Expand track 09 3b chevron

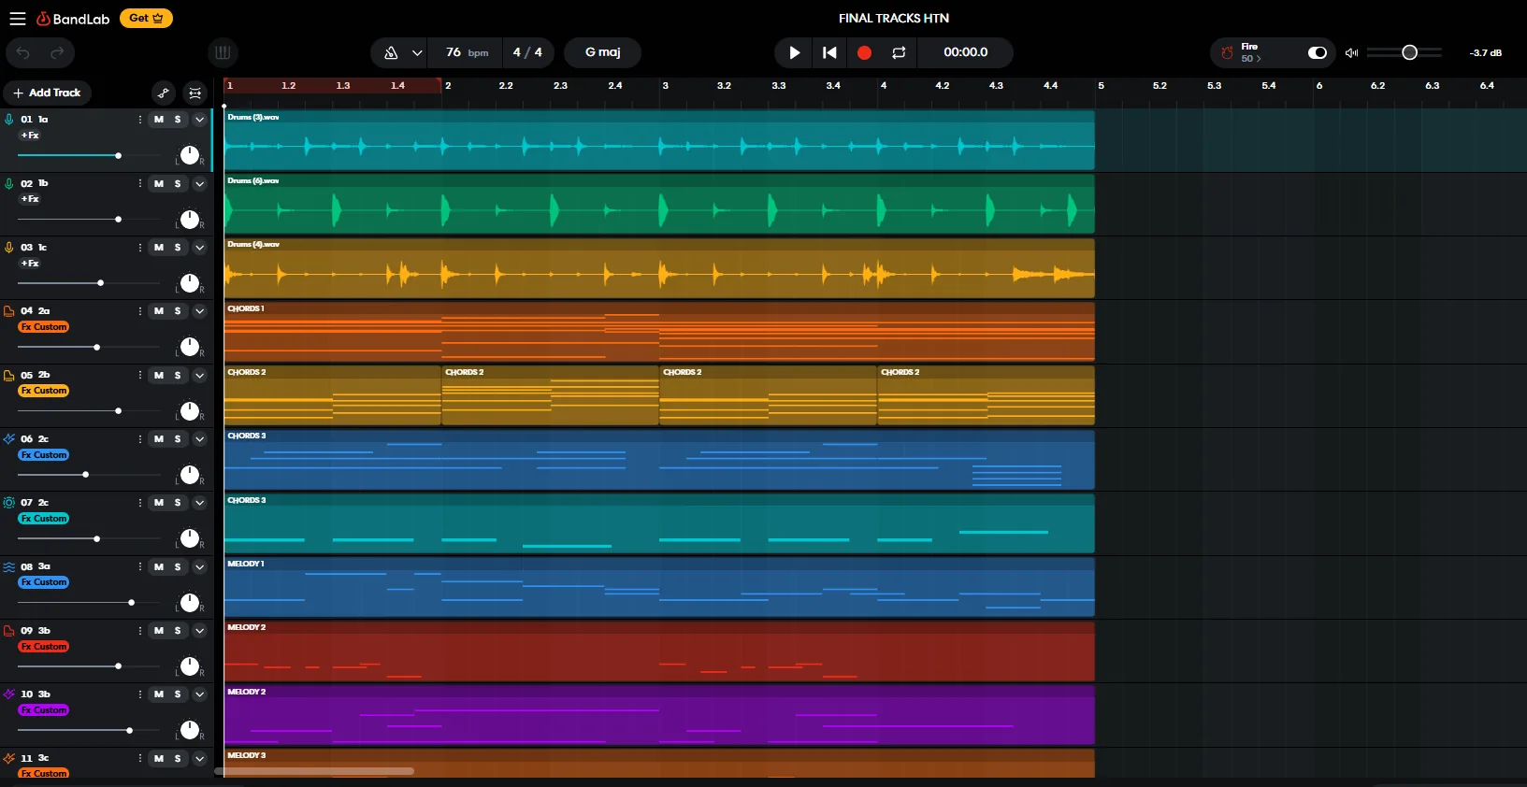(x=199, y=631)
